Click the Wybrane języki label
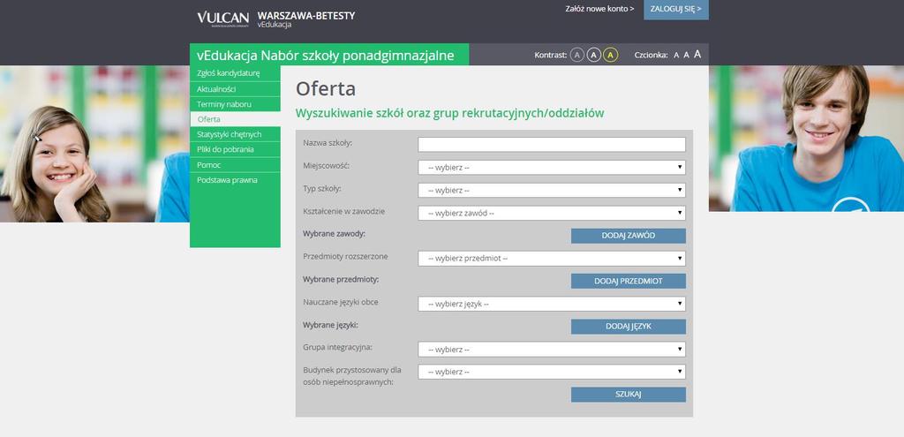Viewport: 904px width, 437px height. point(330,325)
